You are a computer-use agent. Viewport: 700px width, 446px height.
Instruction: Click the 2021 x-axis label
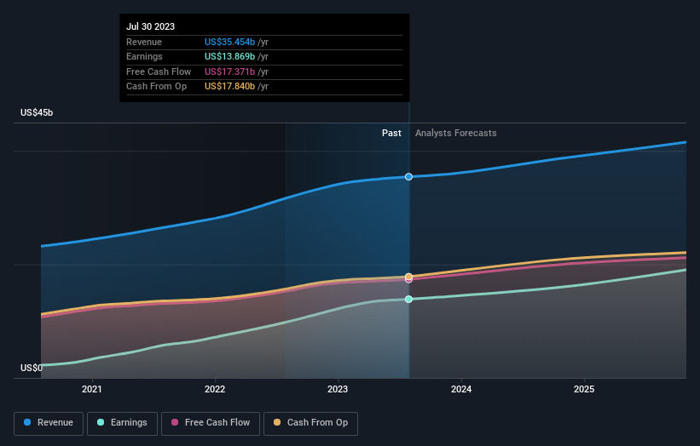click(92, 389)
